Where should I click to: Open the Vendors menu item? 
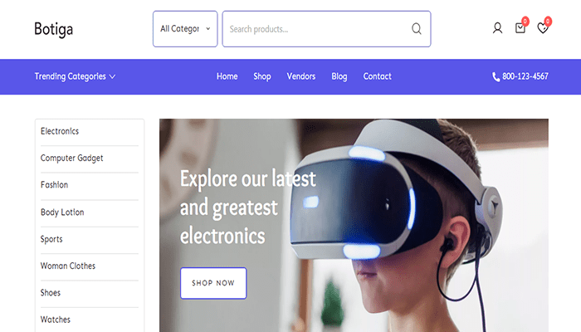[x=300, y=76]
